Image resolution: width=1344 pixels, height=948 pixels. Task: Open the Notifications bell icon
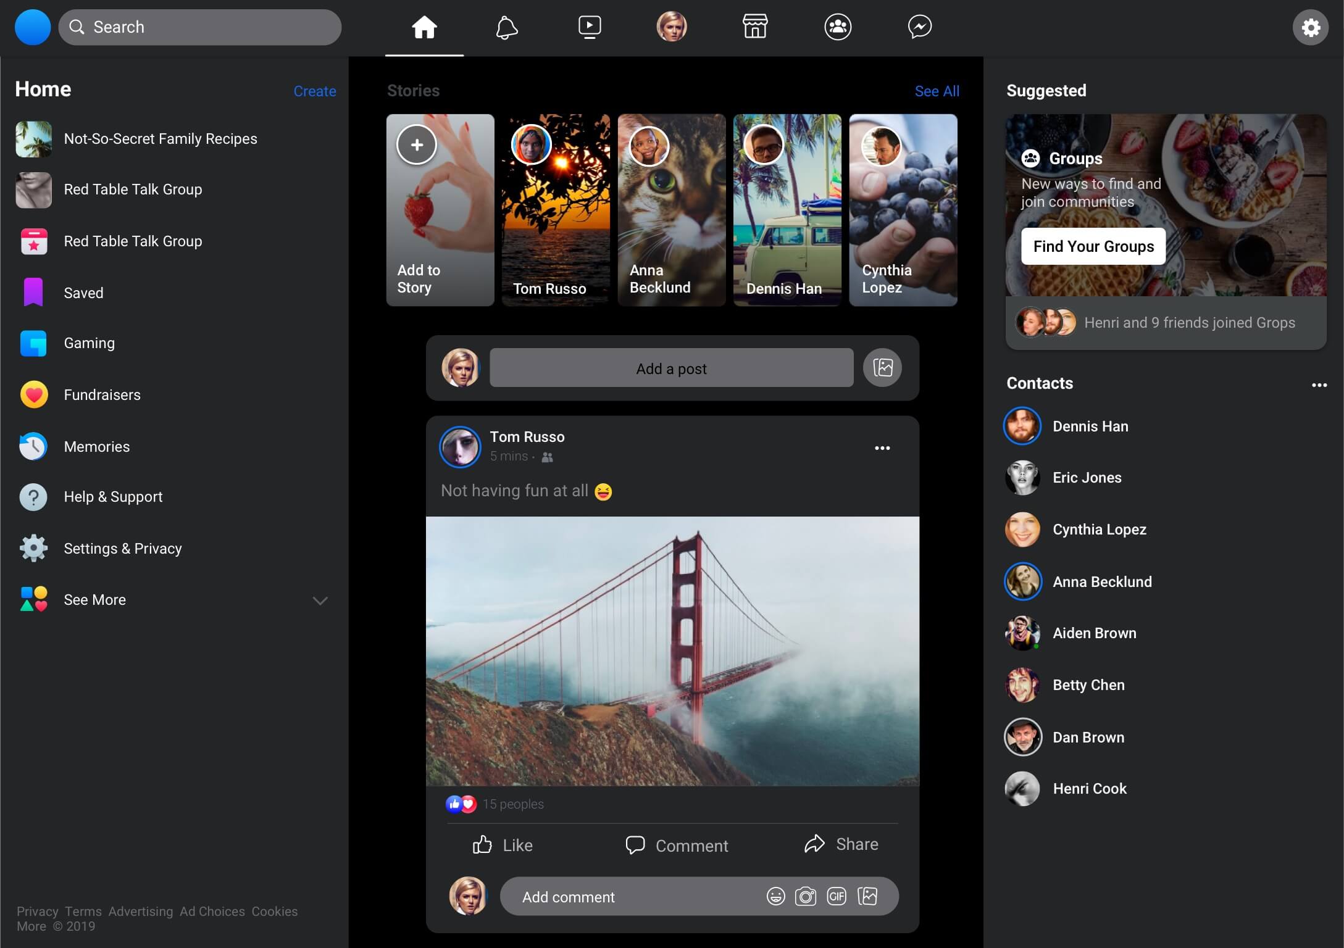coord(507,27)
